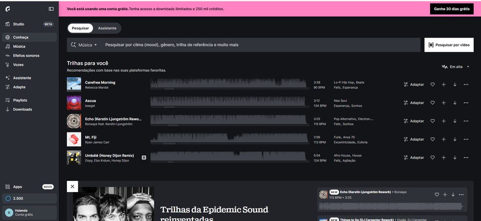This screenshot has width=481, height=221.
Task: Like Umbélé with heart icon
Action: click(x=433, y=157)
